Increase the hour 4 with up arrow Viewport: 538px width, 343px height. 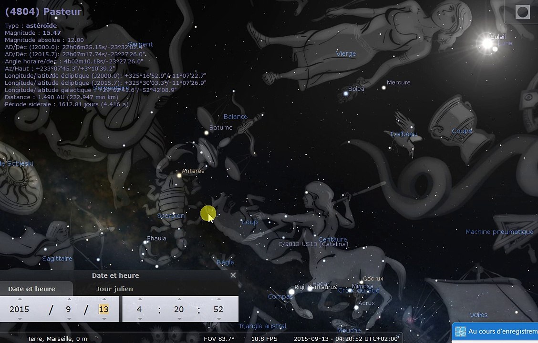point(140,299)
